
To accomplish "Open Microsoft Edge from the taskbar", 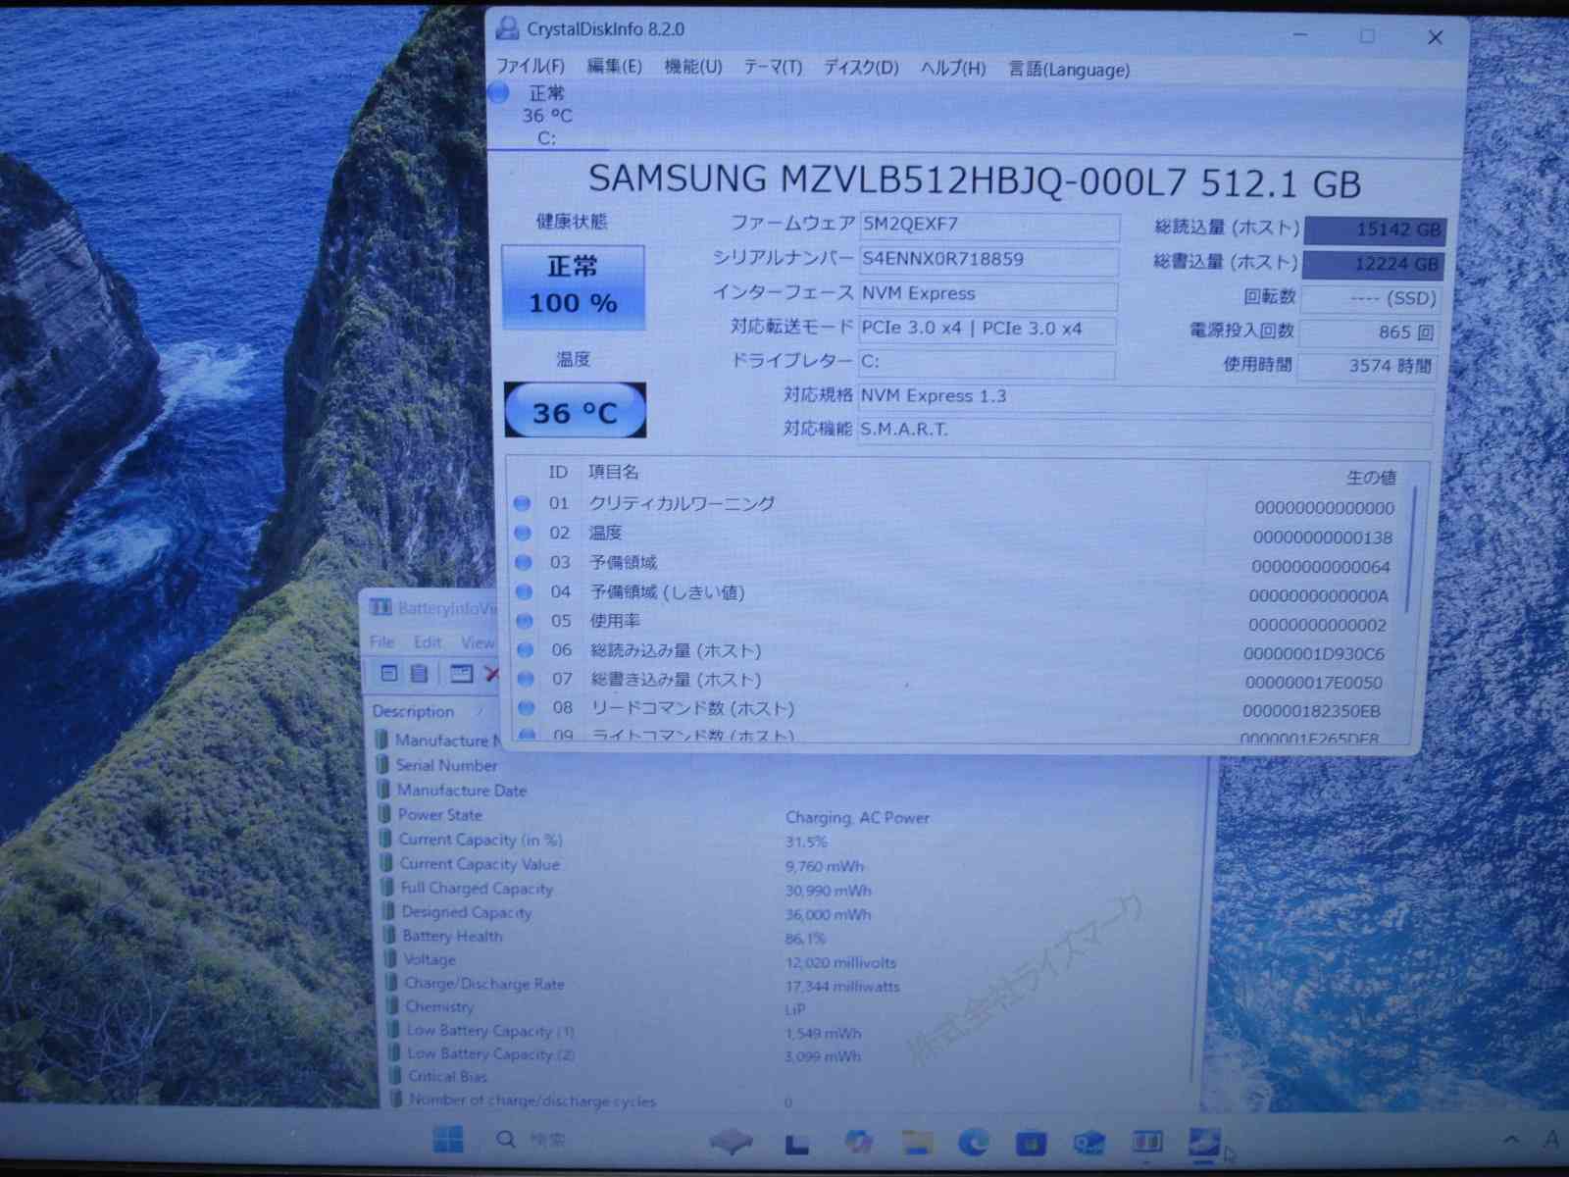I will (973, 1142).
